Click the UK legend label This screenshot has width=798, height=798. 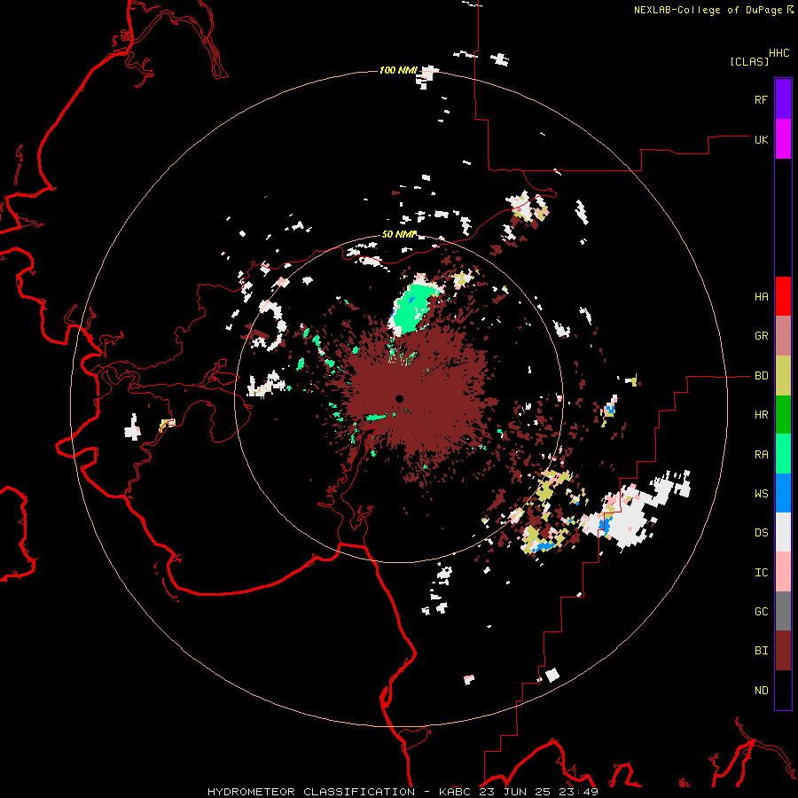[x=761, y=139]
